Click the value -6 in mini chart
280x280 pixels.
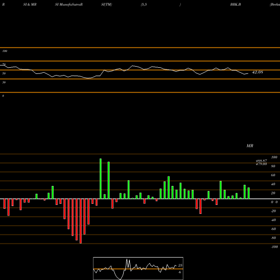(x=179, y=272)
